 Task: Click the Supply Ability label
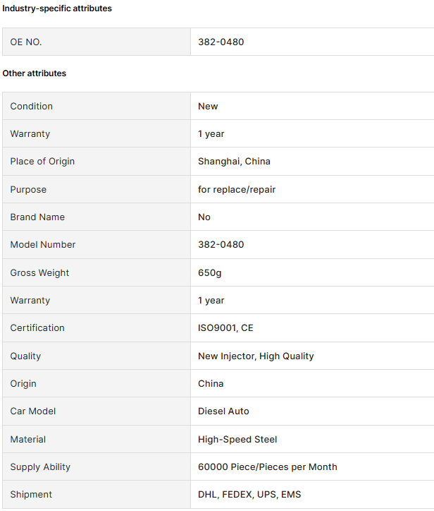[40, 467]
